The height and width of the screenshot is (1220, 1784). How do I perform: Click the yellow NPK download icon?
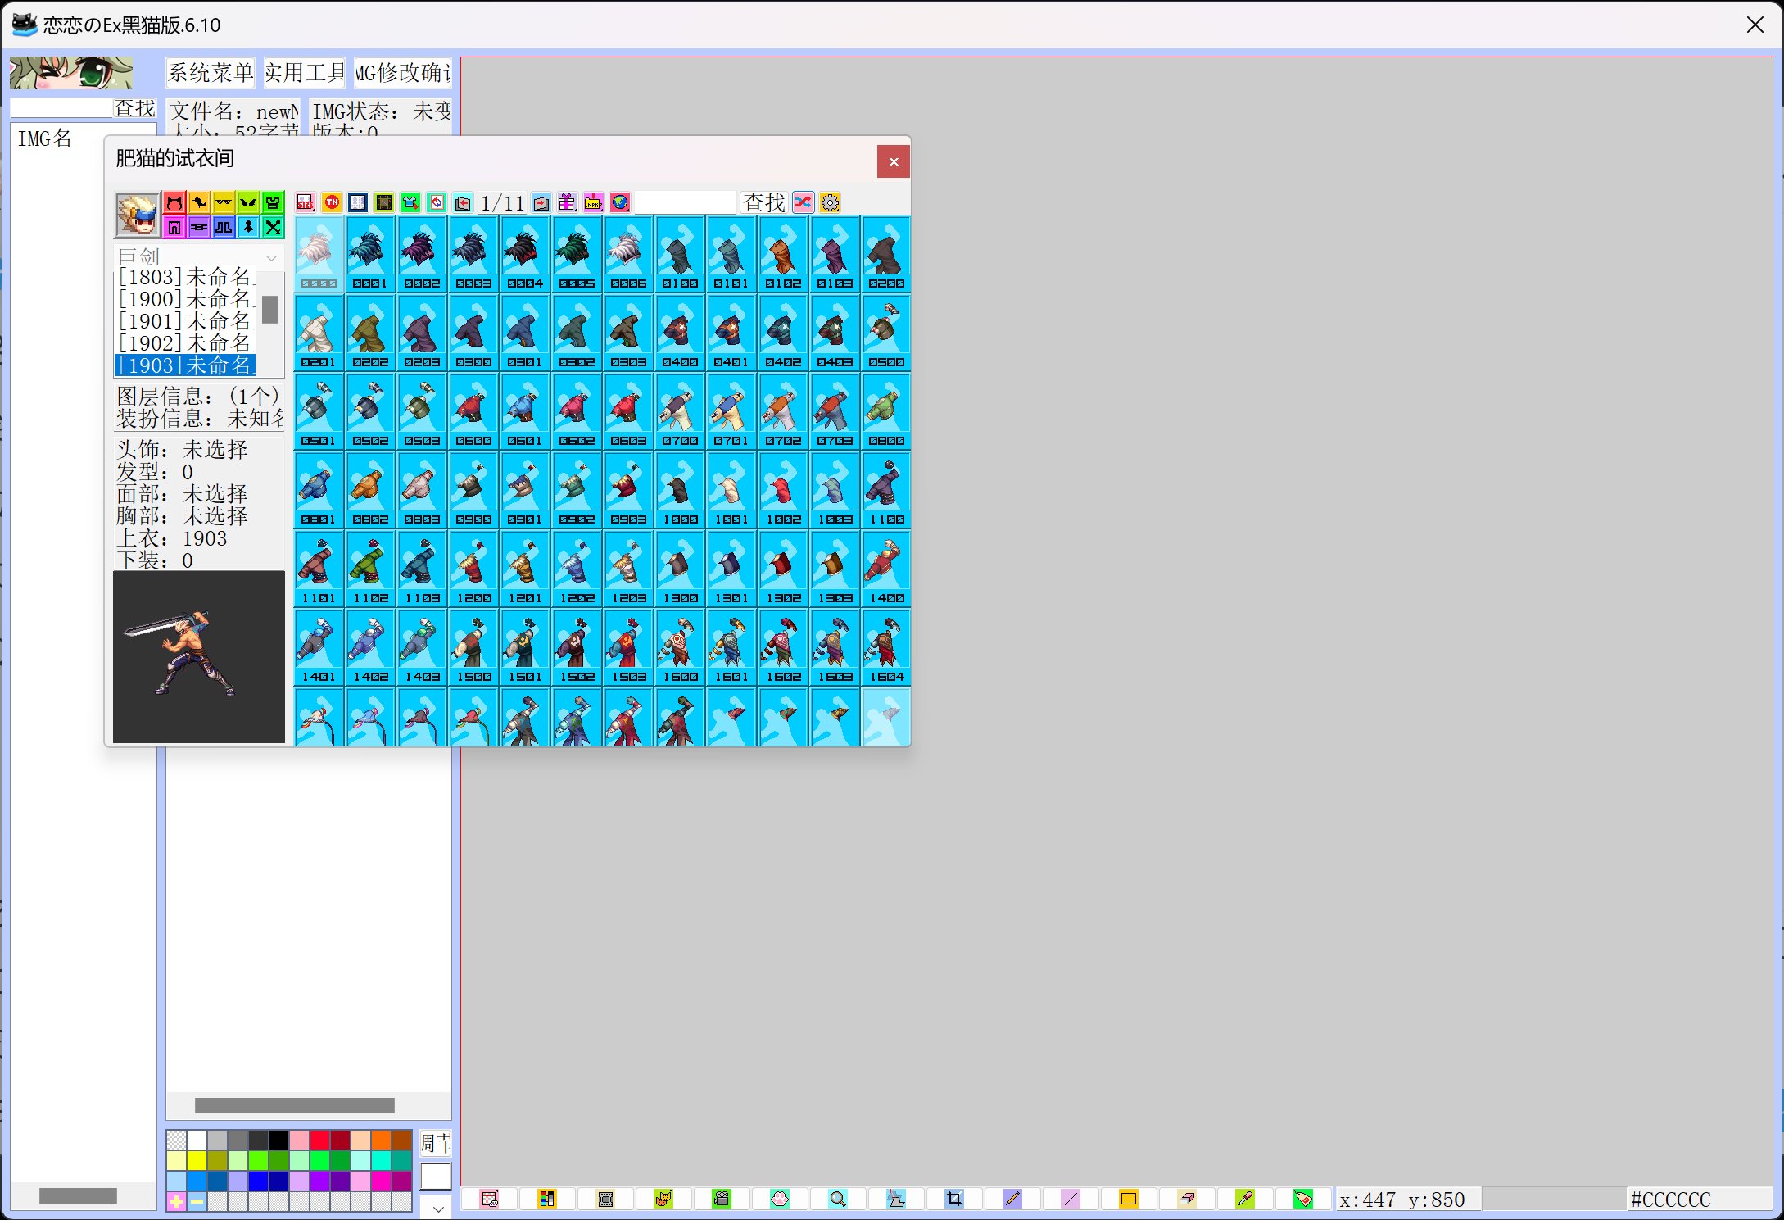[x=594, y=202]
